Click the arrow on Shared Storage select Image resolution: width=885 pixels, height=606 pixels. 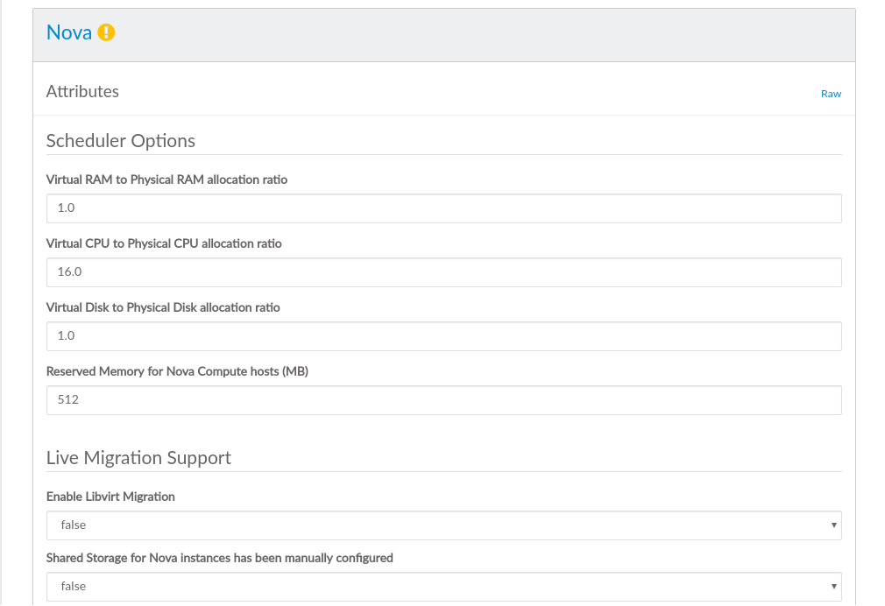click(832, 587)
